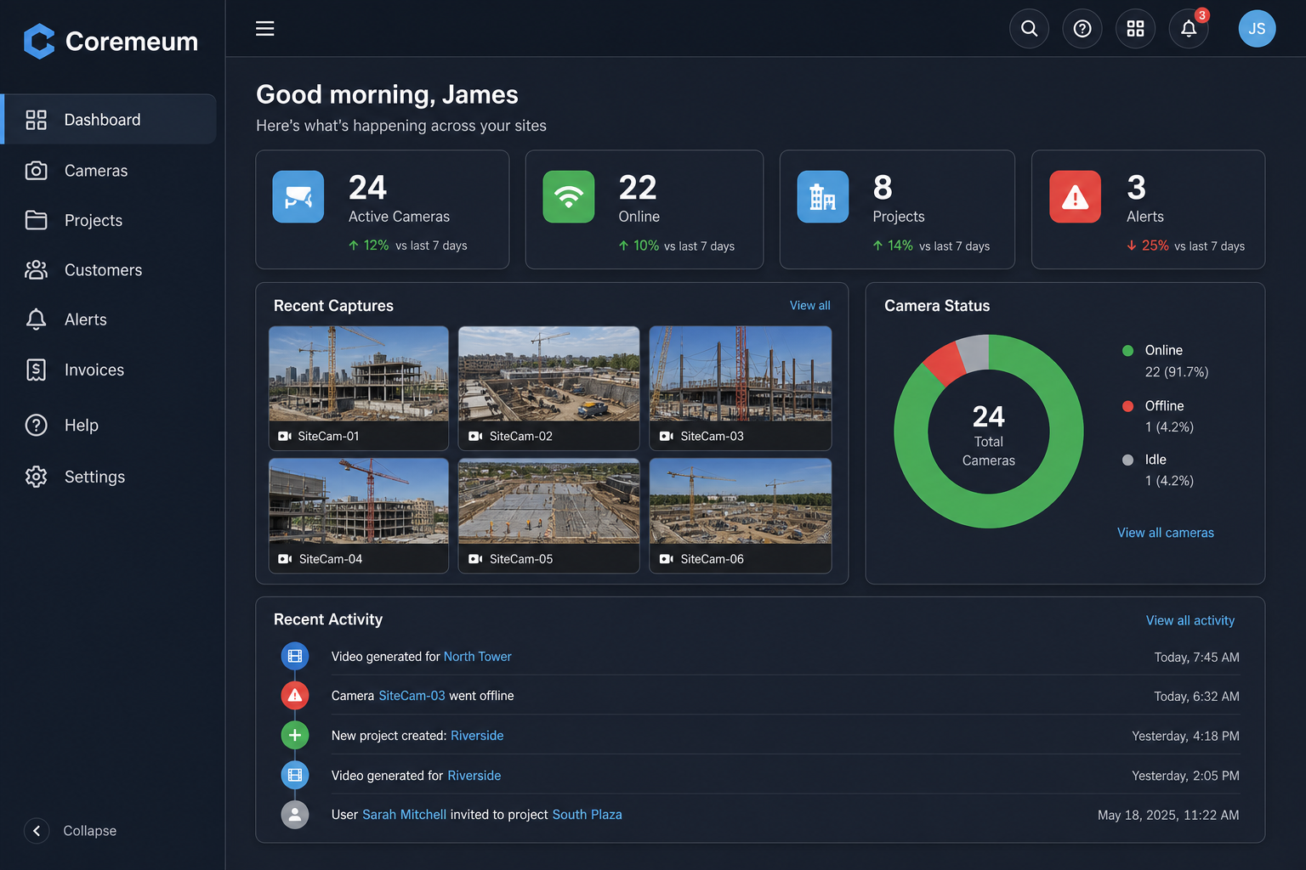Image resolution: width=1306 pixels, height=870 pixels.
Task: Collapse the sidebar with chevron button
Action: 37,831
